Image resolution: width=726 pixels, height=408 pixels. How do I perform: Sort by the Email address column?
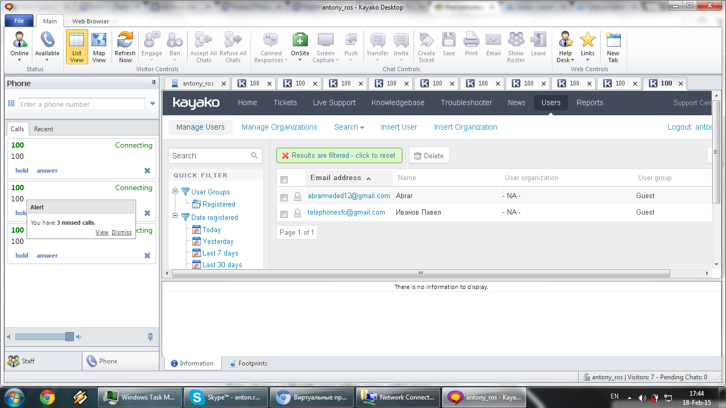click(349, 178)
